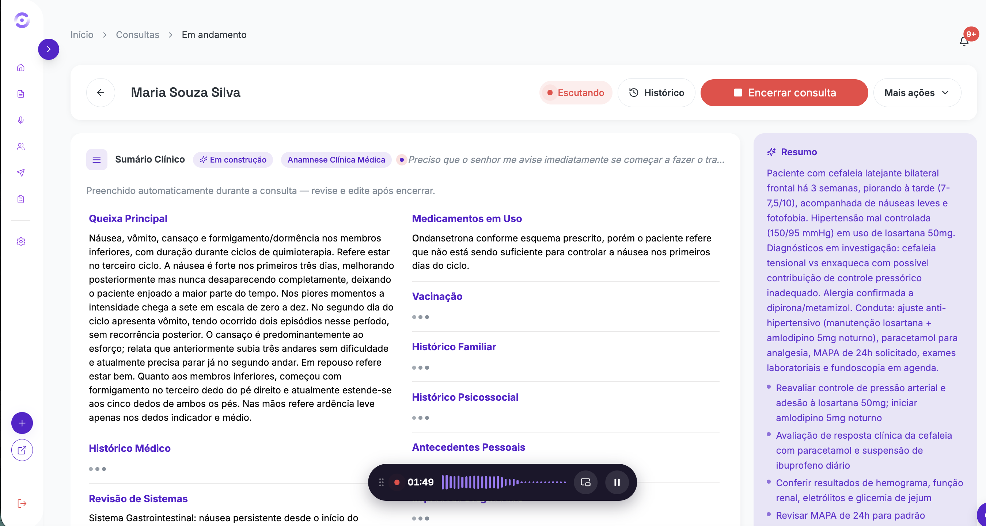The height and width of the screenshot is (526, 986).
Task: Open the clipboard icon in the sidebar
Action: coord(21,199)
